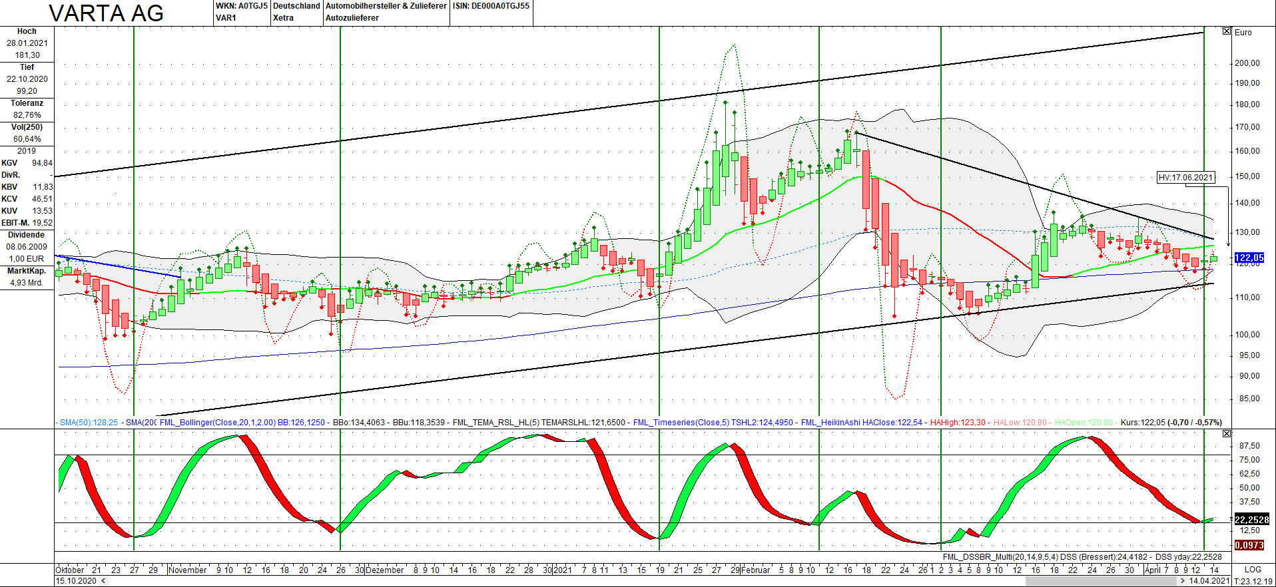
Task: Click the MarktKap. 4,93 Mrd. box
Action: tap(27, 277)
